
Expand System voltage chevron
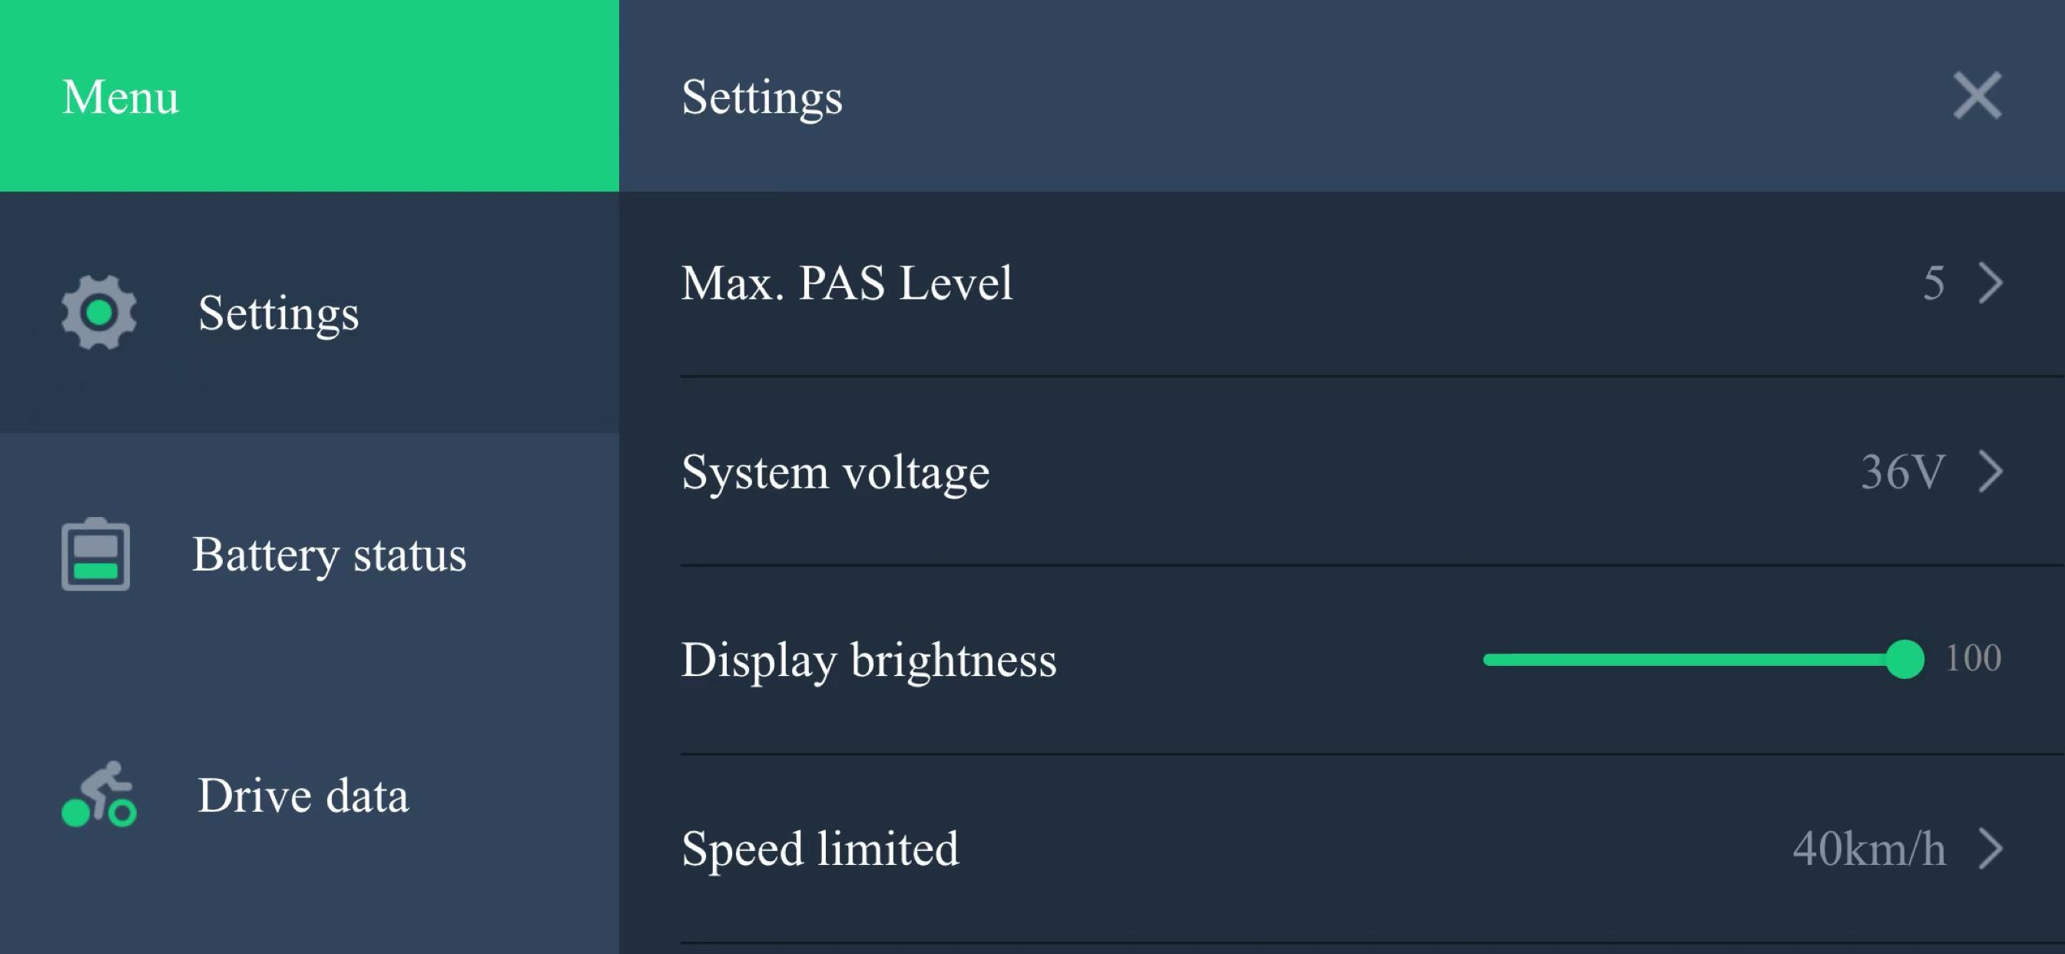click(1990, 472)
